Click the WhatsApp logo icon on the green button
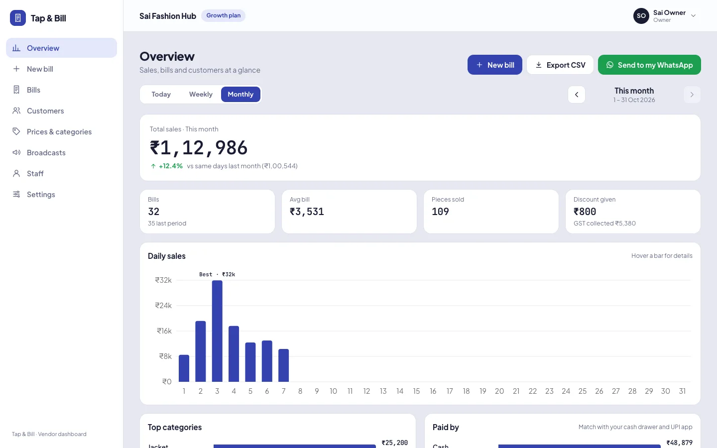Screen dimensions: 717x448 [610, 65]
